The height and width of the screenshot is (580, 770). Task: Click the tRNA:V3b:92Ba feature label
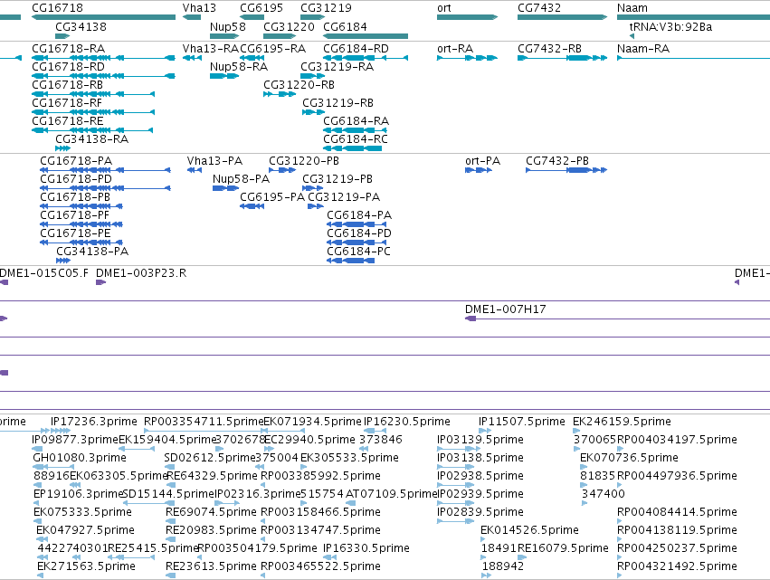click(670, 26)
